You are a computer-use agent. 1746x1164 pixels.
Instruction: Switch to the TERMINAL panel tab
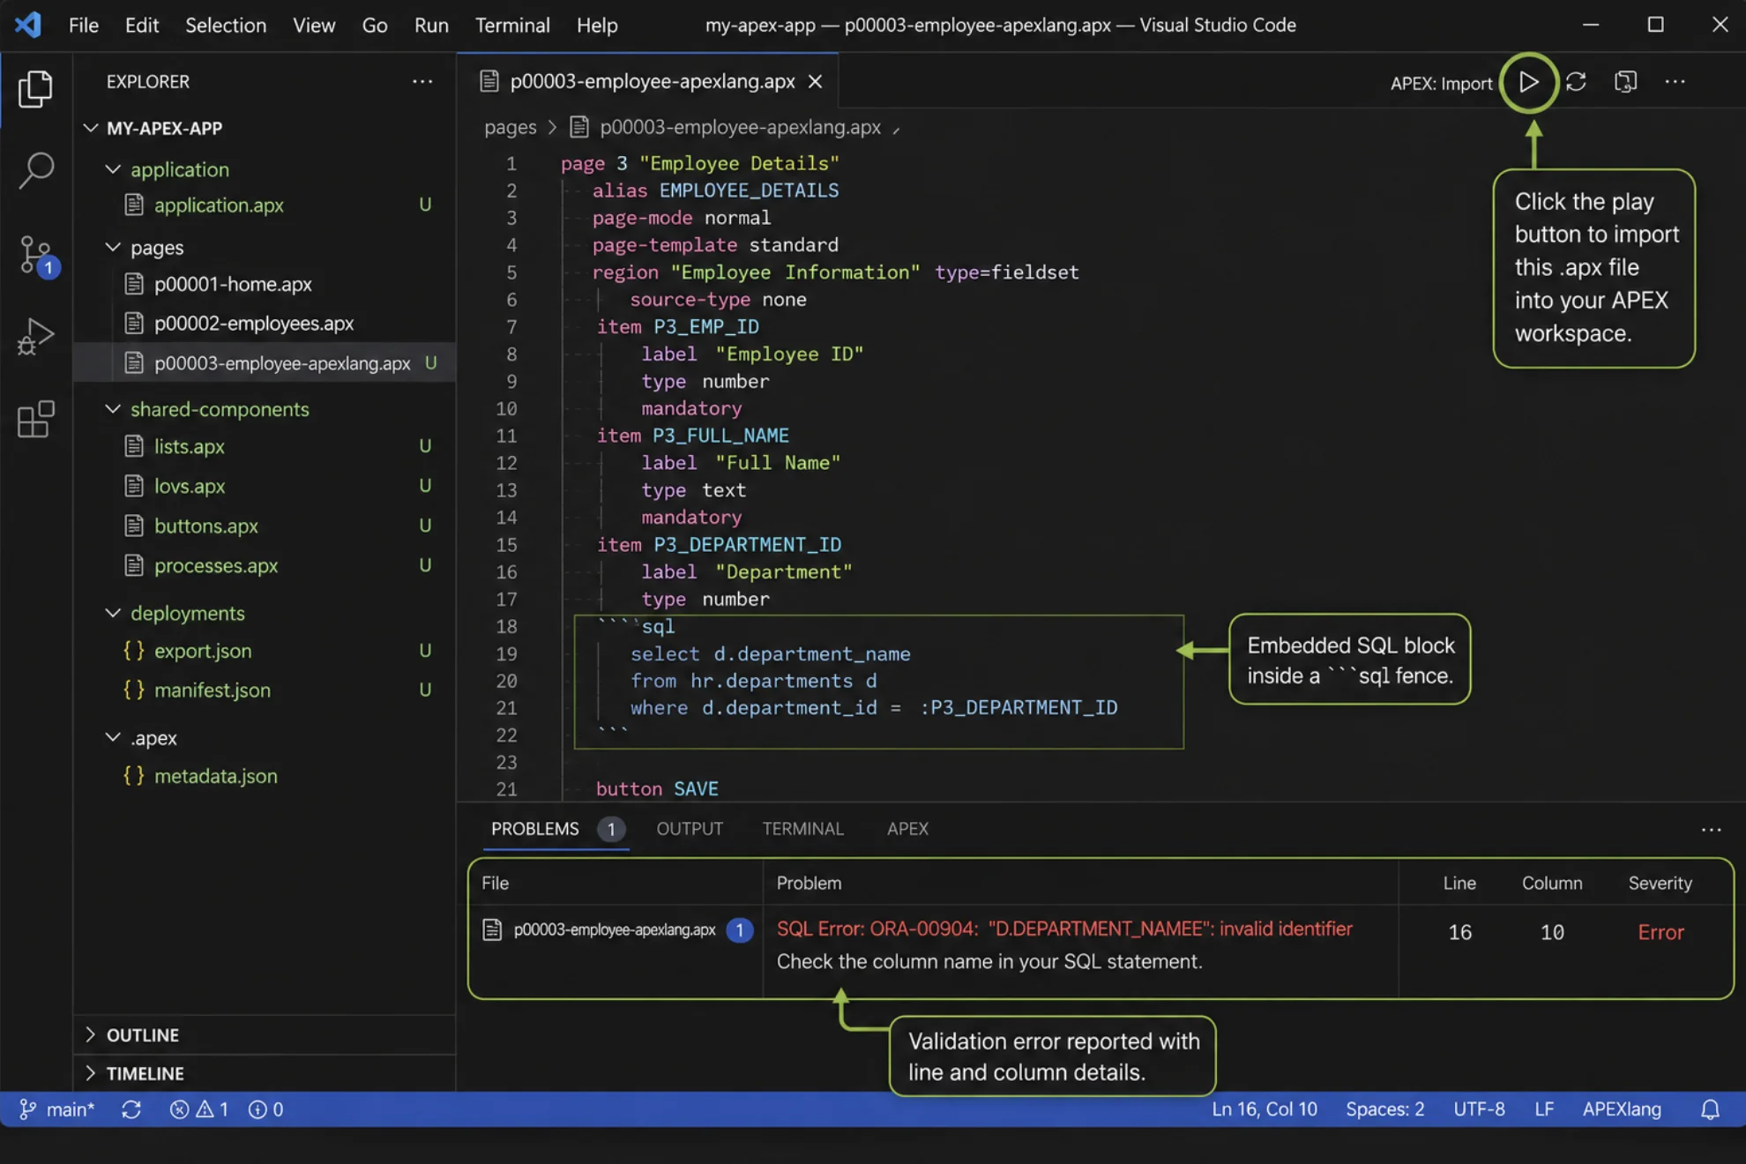(x=802, y=829)
